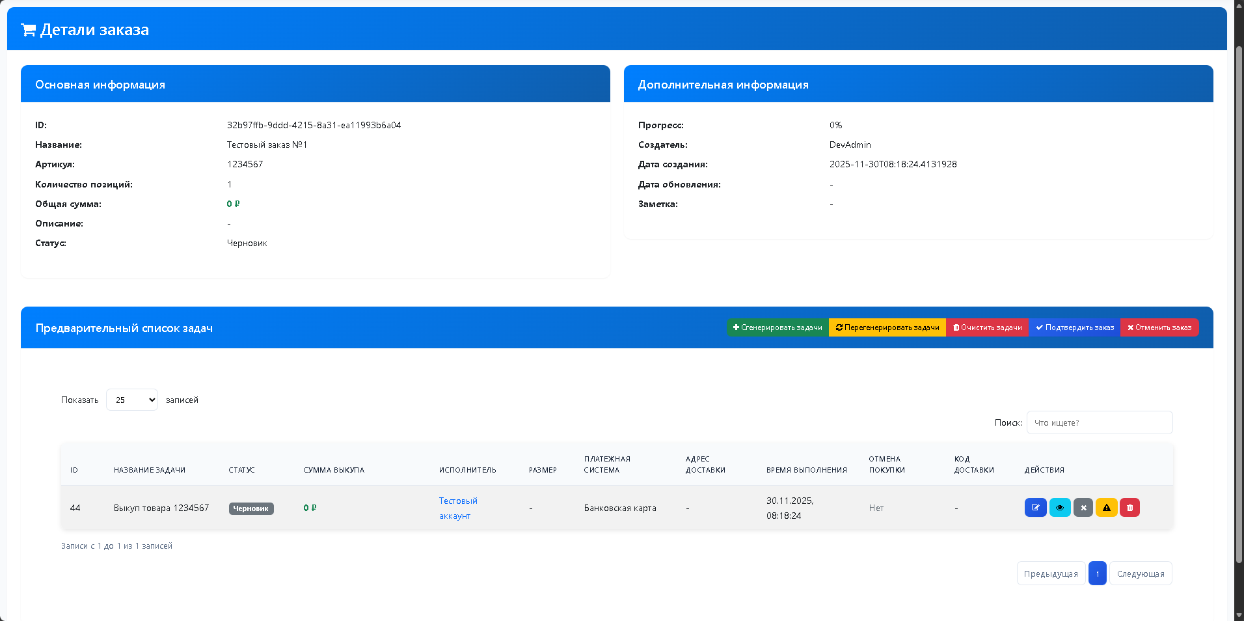
Task: Click the Черновик status badge in the table row
Action: pyautogui.click(x=251, y=508)
